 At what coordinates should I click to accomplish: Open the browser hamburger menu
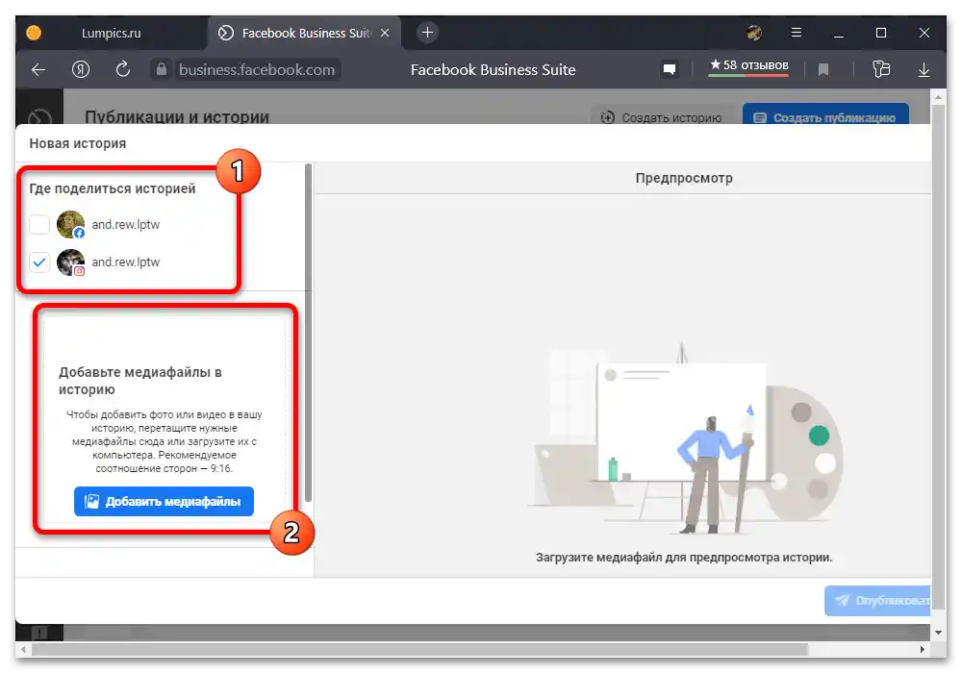pos(797,33)
